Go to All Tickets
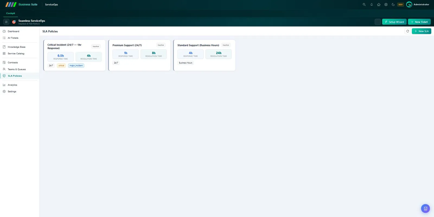The height and width of the screenshot is (217, 434). 20,38
